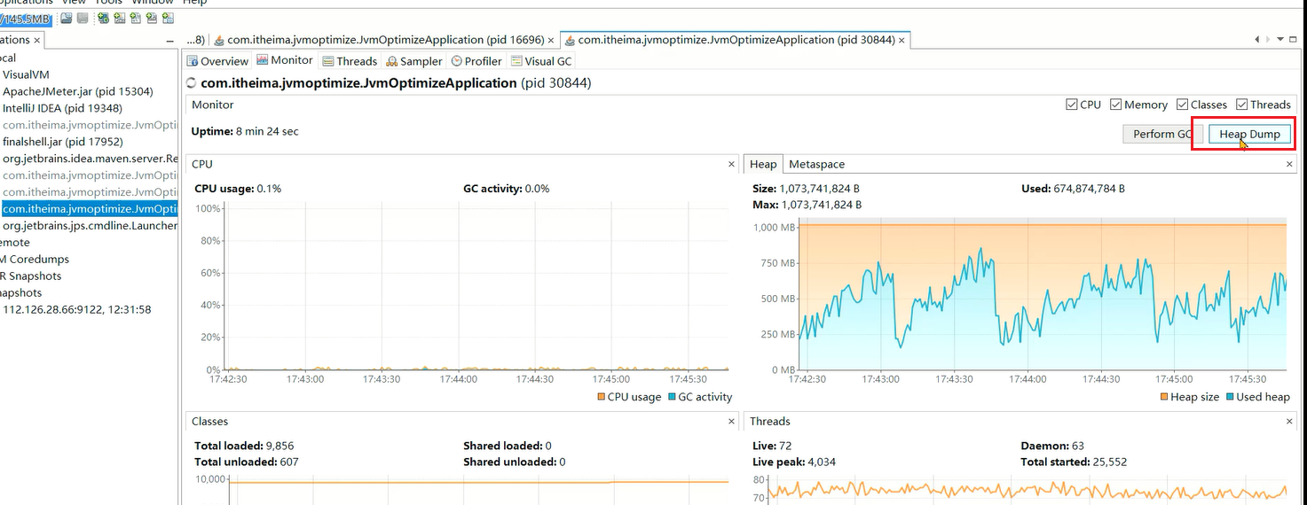Click the Load snapshot icon beside the memory indicator
The image size is (1307, 505).
67,19
